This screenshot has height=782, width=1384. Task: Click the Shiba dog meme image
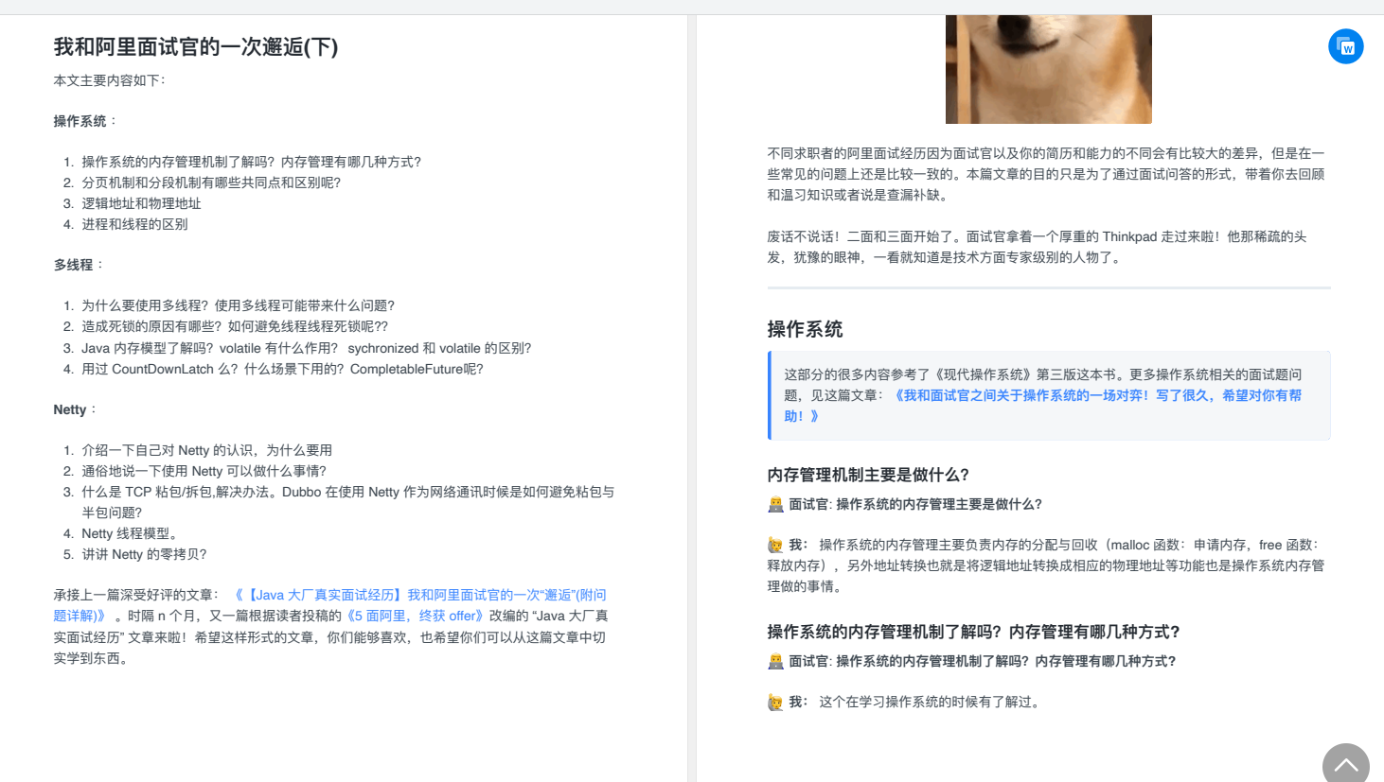tap(1048, 69)
